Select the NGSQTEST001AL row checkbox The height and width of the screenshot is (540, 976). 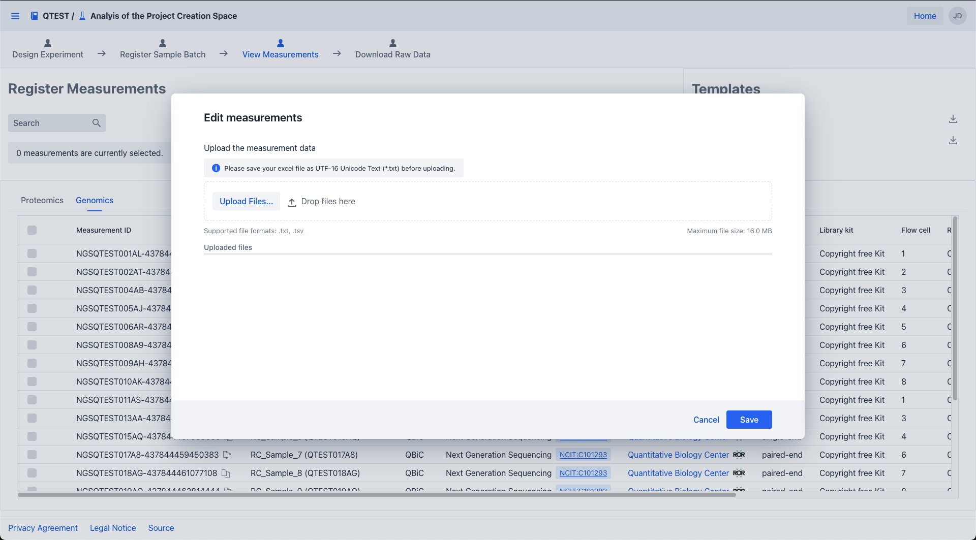pos(32,253)
